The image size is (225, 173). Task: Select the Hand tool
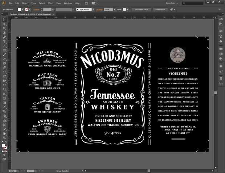click(x=4, y=133)
